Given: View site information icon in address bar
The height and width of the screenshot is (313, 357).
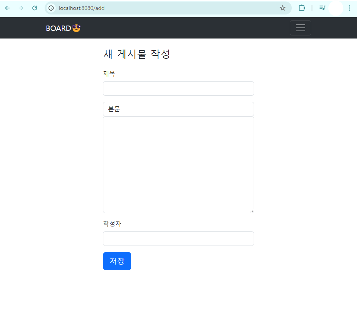Looking at the screenshot, I should (x=51, y=8).
